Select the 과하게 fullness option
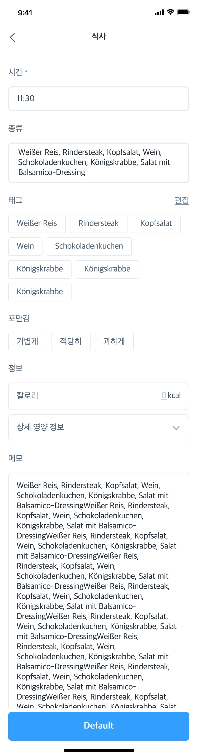 pos(114,342)
